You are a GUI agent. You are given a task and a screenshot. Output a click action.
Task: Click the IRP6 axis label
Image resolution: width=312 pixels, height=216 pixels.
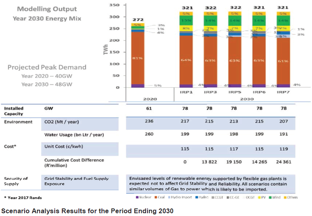[259, 92]
